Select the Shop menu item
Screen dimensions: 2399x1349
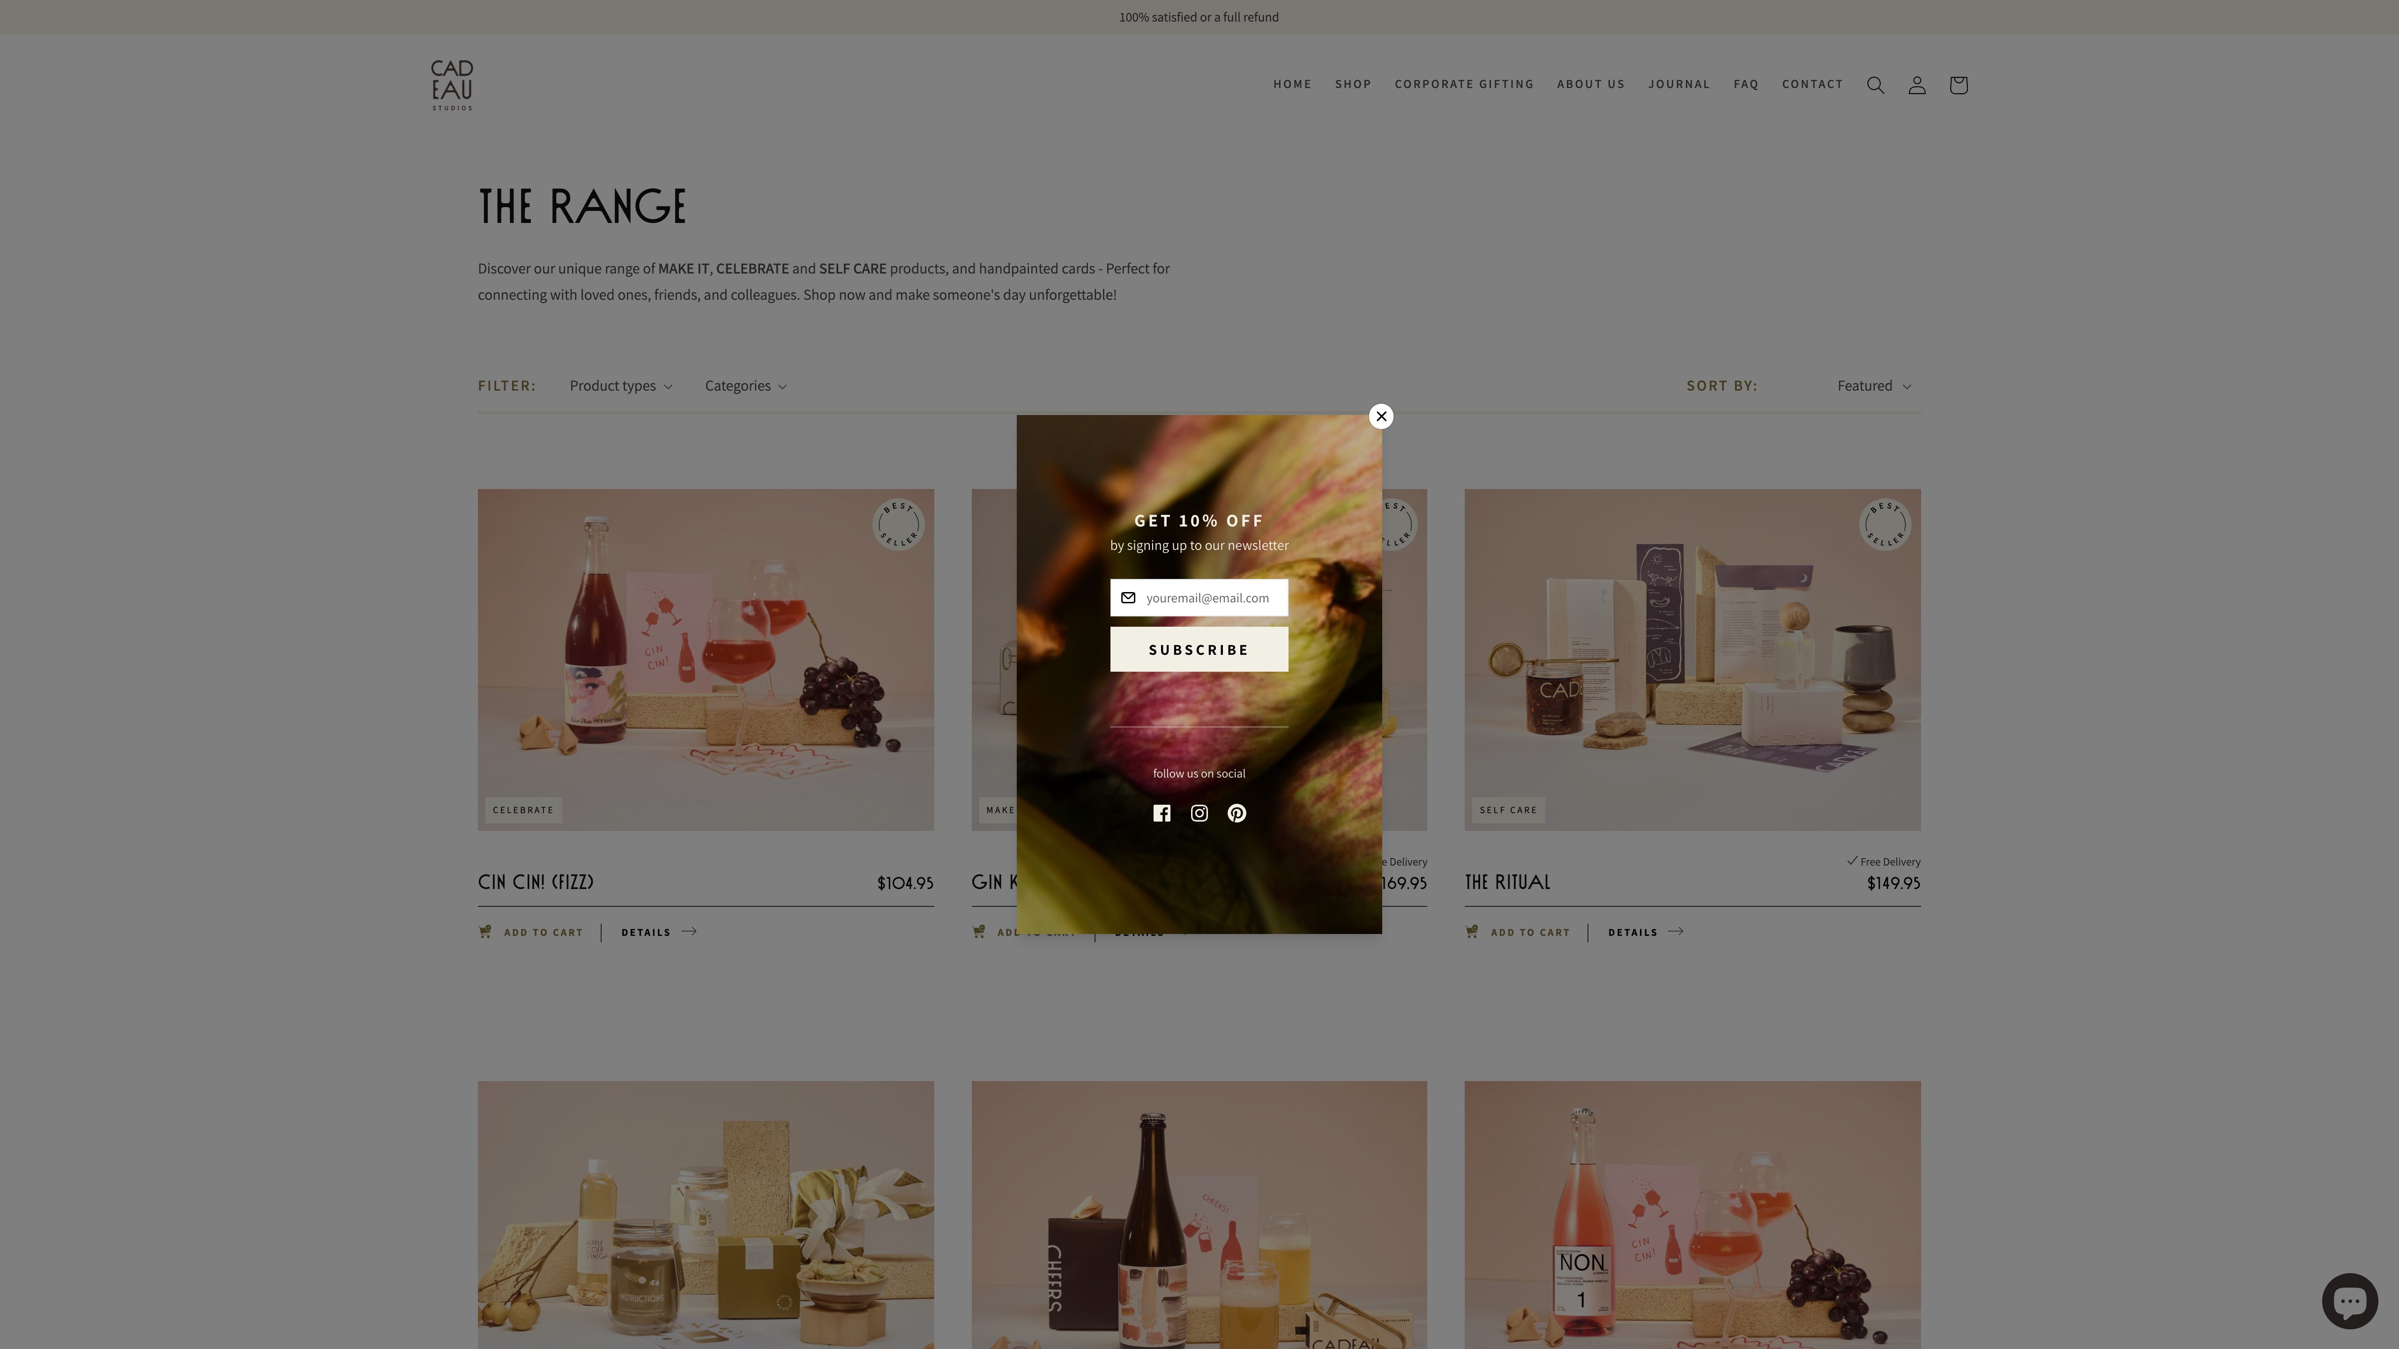[1352, 84]
